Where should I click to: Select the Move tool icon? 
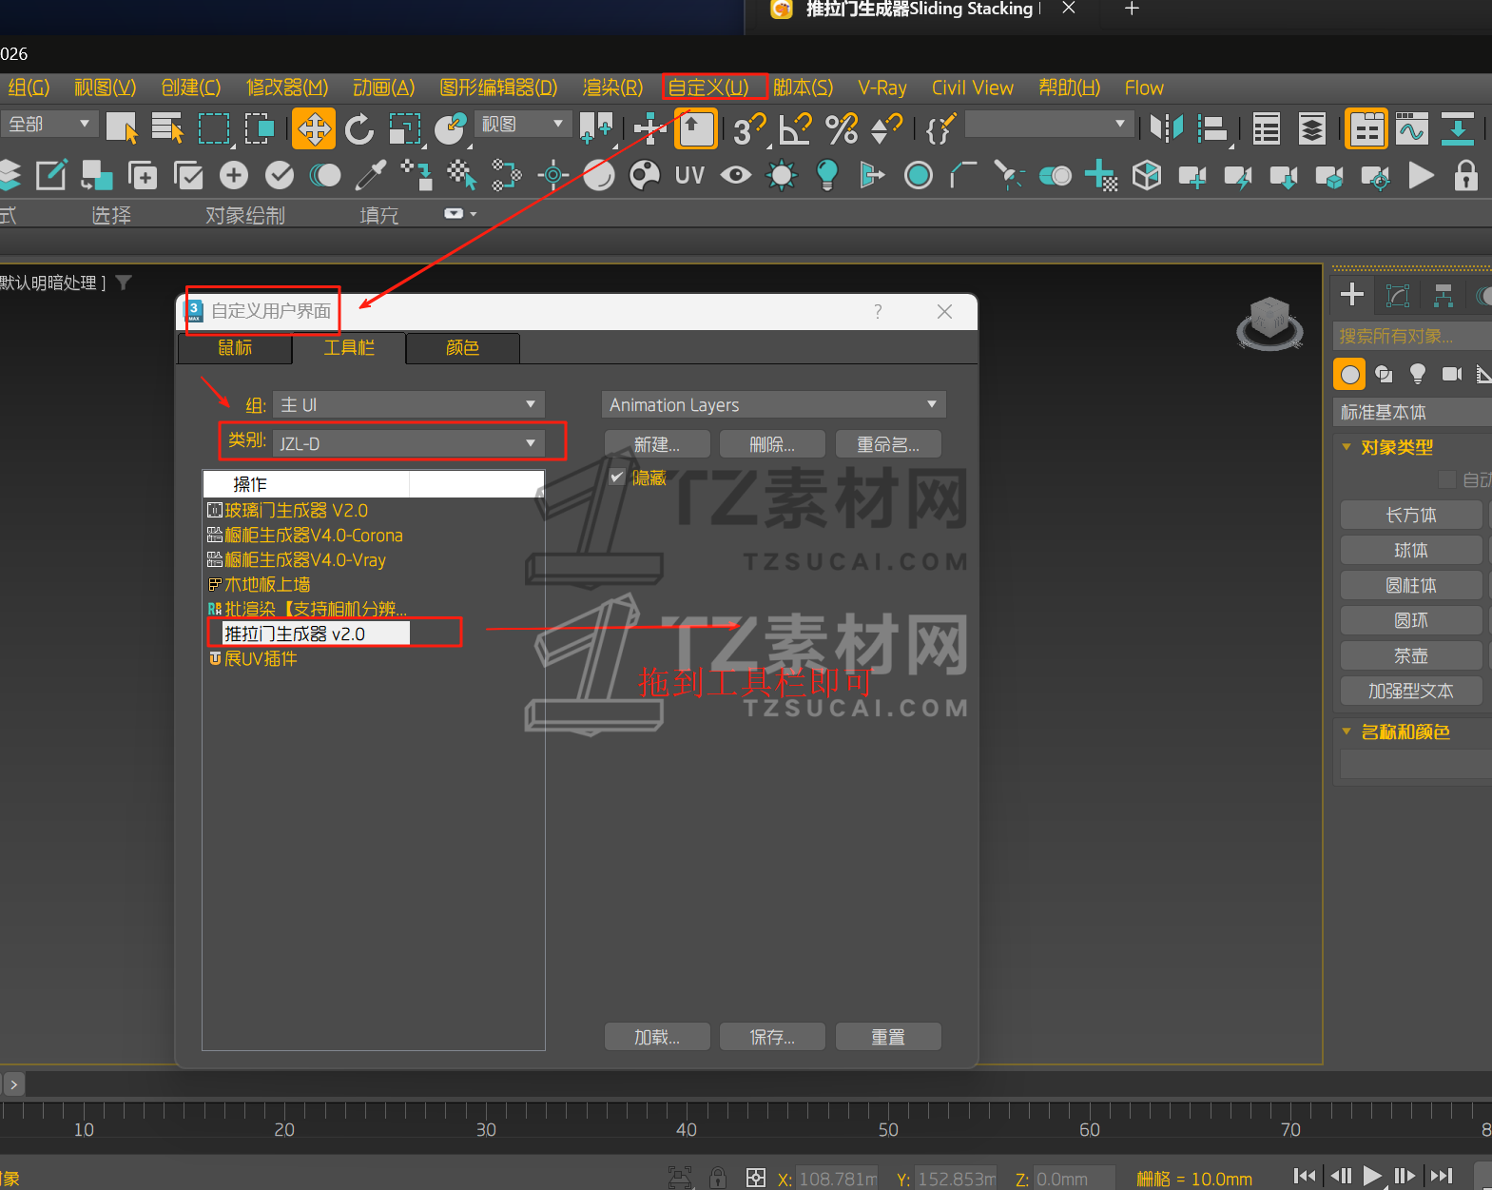[x=314, y=129]
